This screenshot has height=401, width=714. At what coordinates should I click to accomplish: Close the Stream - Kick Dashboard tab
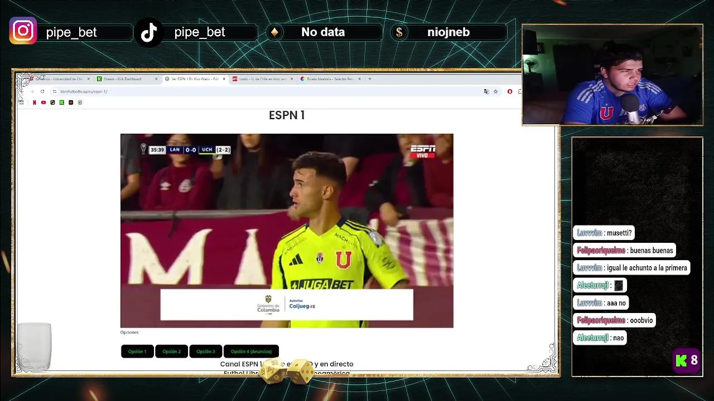tap(156, 79)
